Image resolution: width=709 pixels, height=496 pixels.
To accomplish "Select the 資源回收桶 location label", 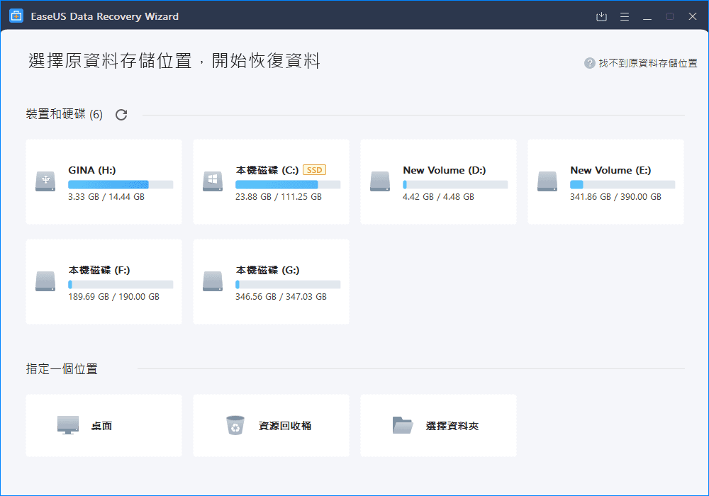I will coord(285,426).
